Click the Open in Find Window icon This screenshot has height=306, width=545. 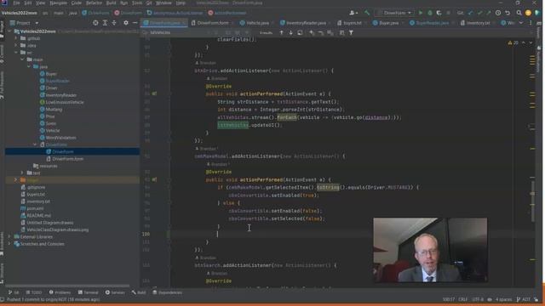click(300, 32)
